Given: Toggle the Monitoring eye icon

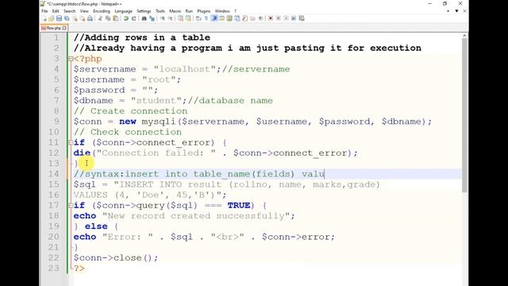Looking at the screenshot, I should pos(260,18).
